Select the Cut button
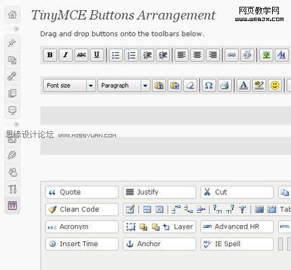This screenshot has width=291, height=270. click(237, 192)
